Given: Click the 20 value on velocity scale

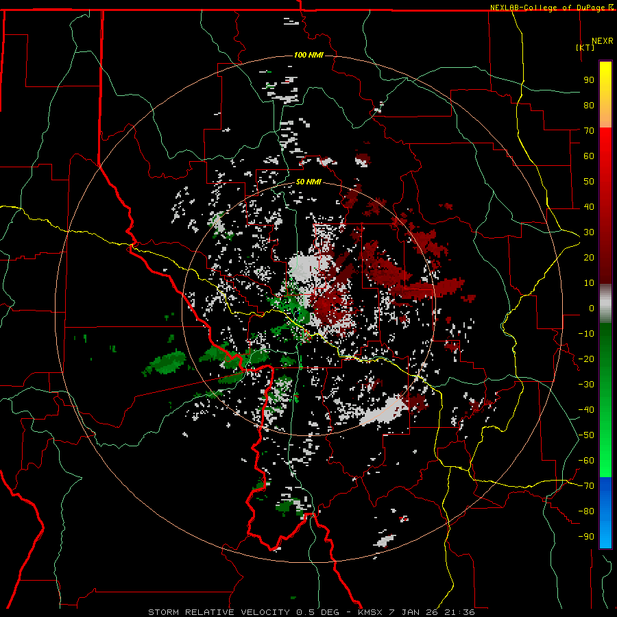Looking at the screenshot, I should (x=589, y=258).
